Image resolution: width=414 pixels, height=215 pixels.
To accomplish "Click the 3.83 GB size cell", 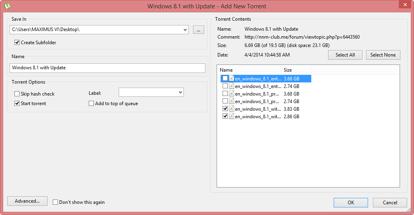I will [x=291, y=109].
